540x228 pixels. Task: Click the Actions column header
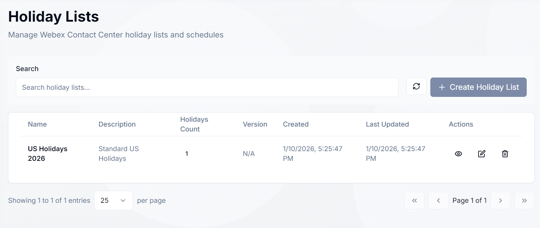point(461,124)
